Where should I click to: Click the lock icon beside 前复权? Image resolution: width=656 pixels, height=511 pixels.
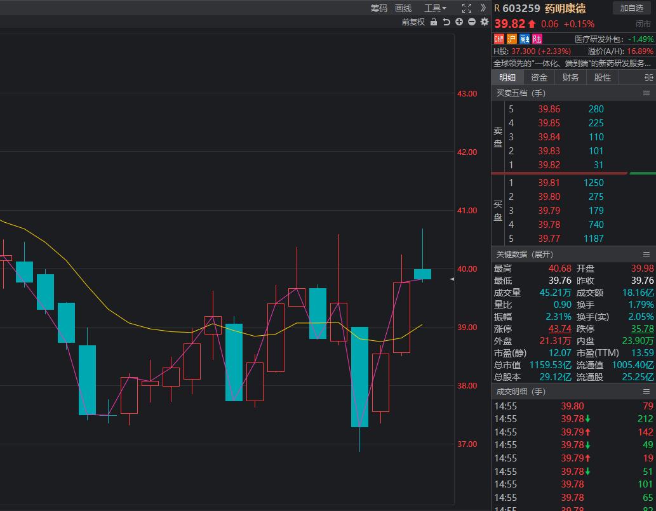coord(434,22)
